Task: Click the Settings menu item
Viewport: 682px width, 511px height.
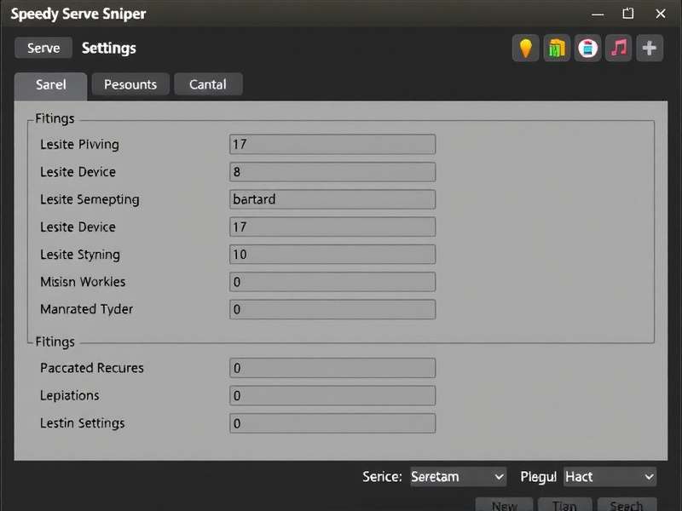Action: (108, 49)
